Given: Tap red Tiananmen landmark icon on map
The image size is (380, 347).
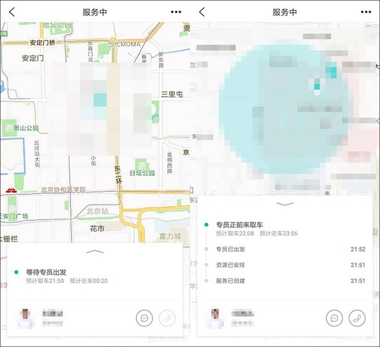Looking at the screenshot, I should click(11, 190).
